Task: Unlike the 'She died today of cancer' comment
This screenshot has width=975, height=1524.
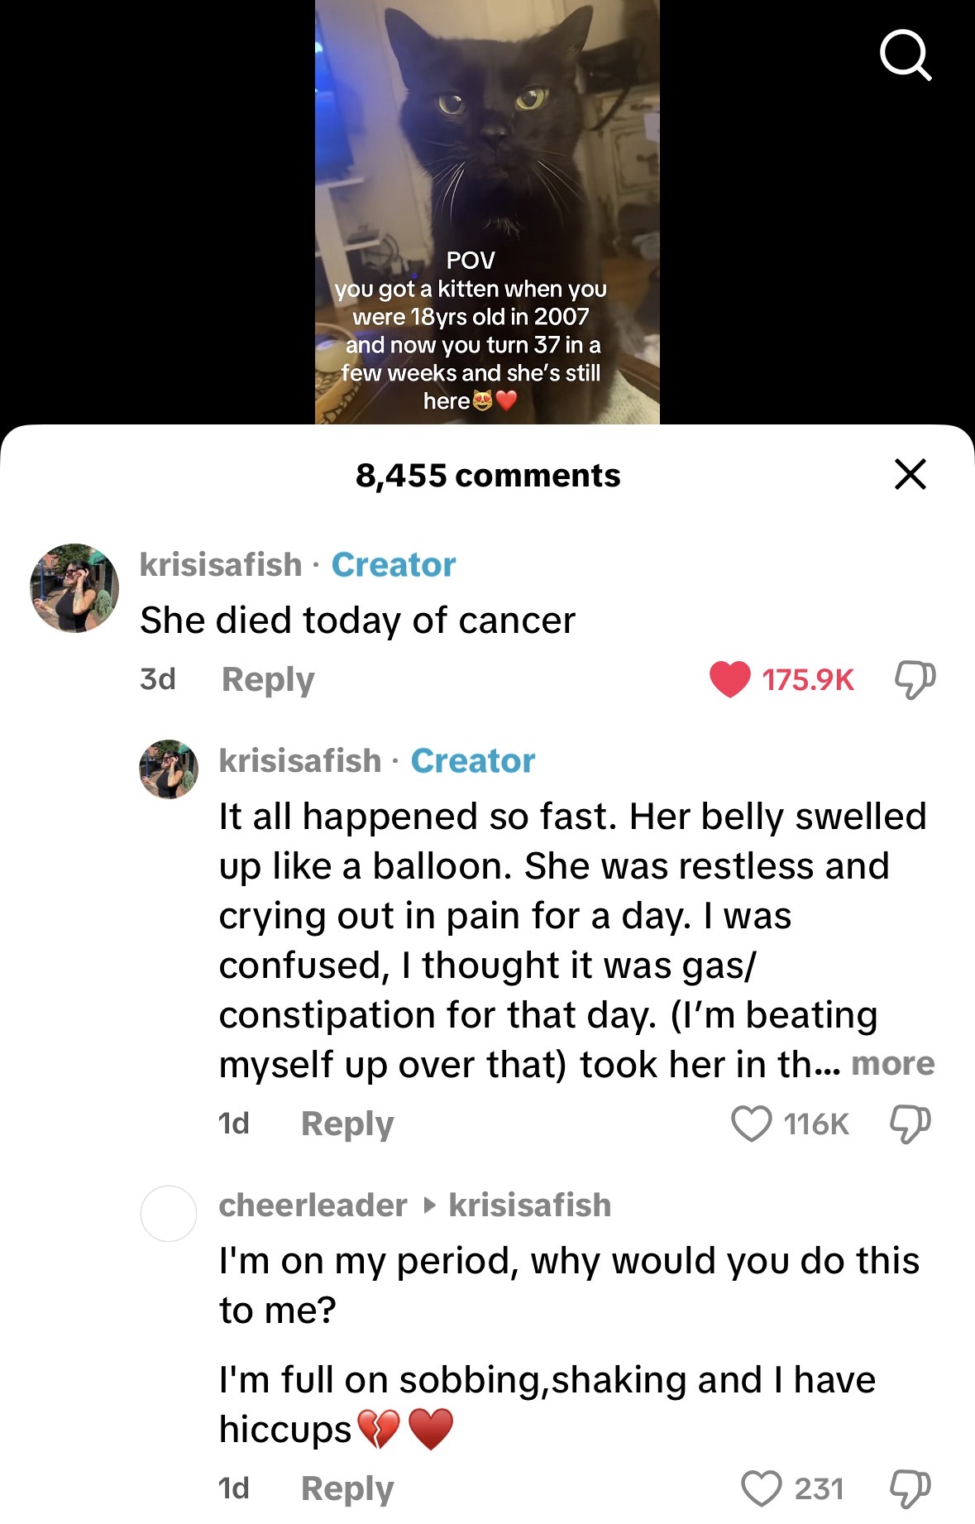Action: 729,679
